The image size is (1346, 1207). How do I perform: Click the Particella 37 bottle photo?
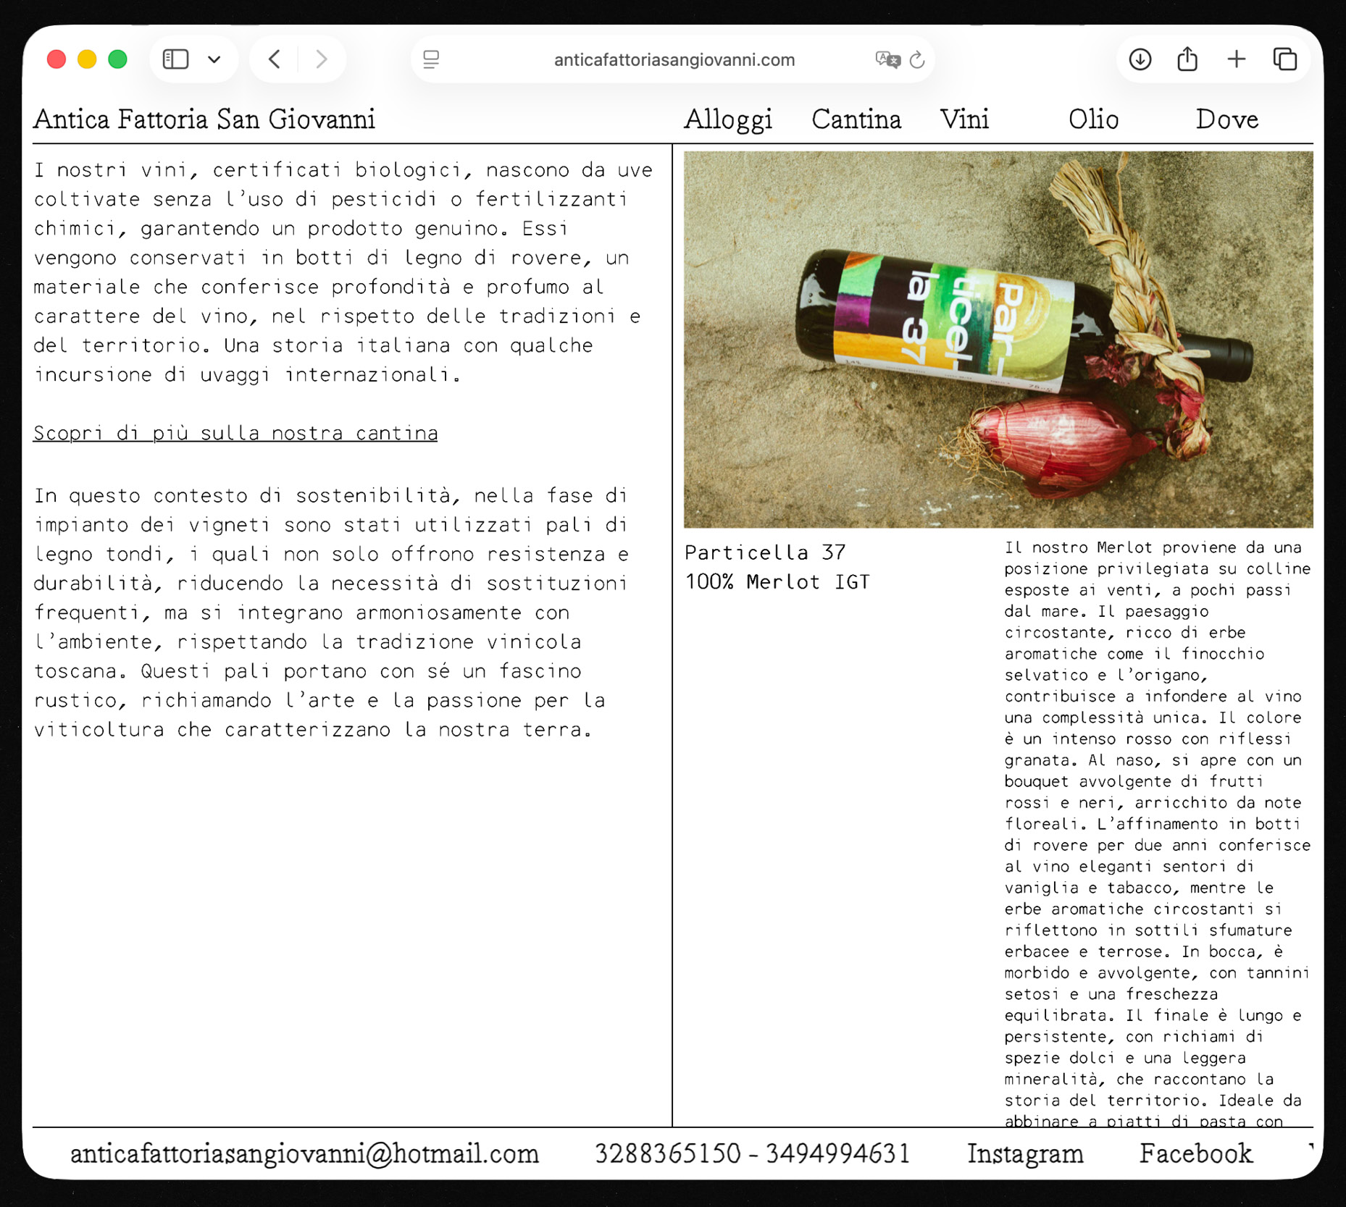pos(998,339)
